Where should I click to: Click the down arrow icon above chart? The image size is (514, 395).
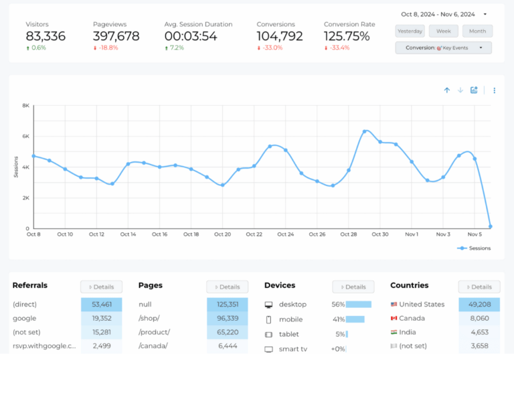[460, 90]
